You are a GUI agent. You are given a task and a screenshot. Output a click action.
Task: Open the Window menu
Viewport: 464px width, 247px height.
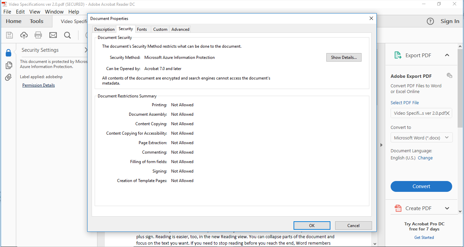(54, 12)
